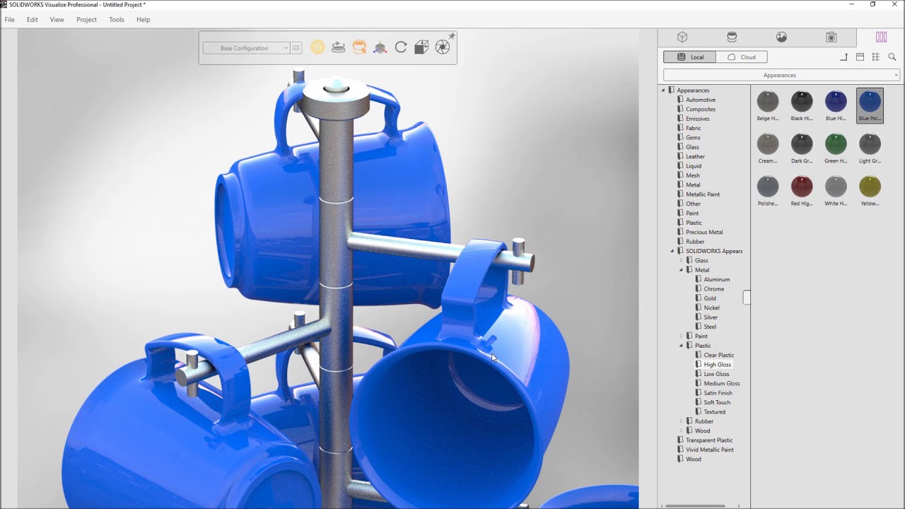Open the Appearances tab bucket icon

[732, 37]
